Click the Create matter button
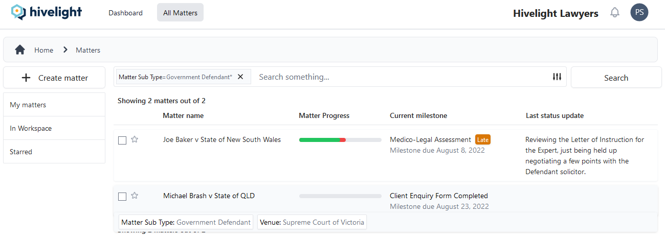Viewport: 665px width, 239px height. pos(54,78)
